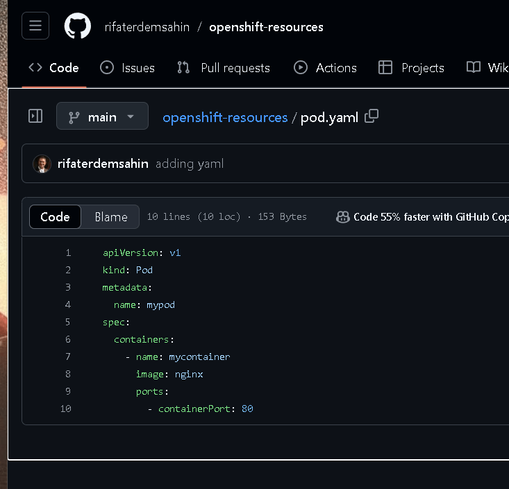
Task: Select line number 1 in pod.yaml
Action: click(68, 252)
